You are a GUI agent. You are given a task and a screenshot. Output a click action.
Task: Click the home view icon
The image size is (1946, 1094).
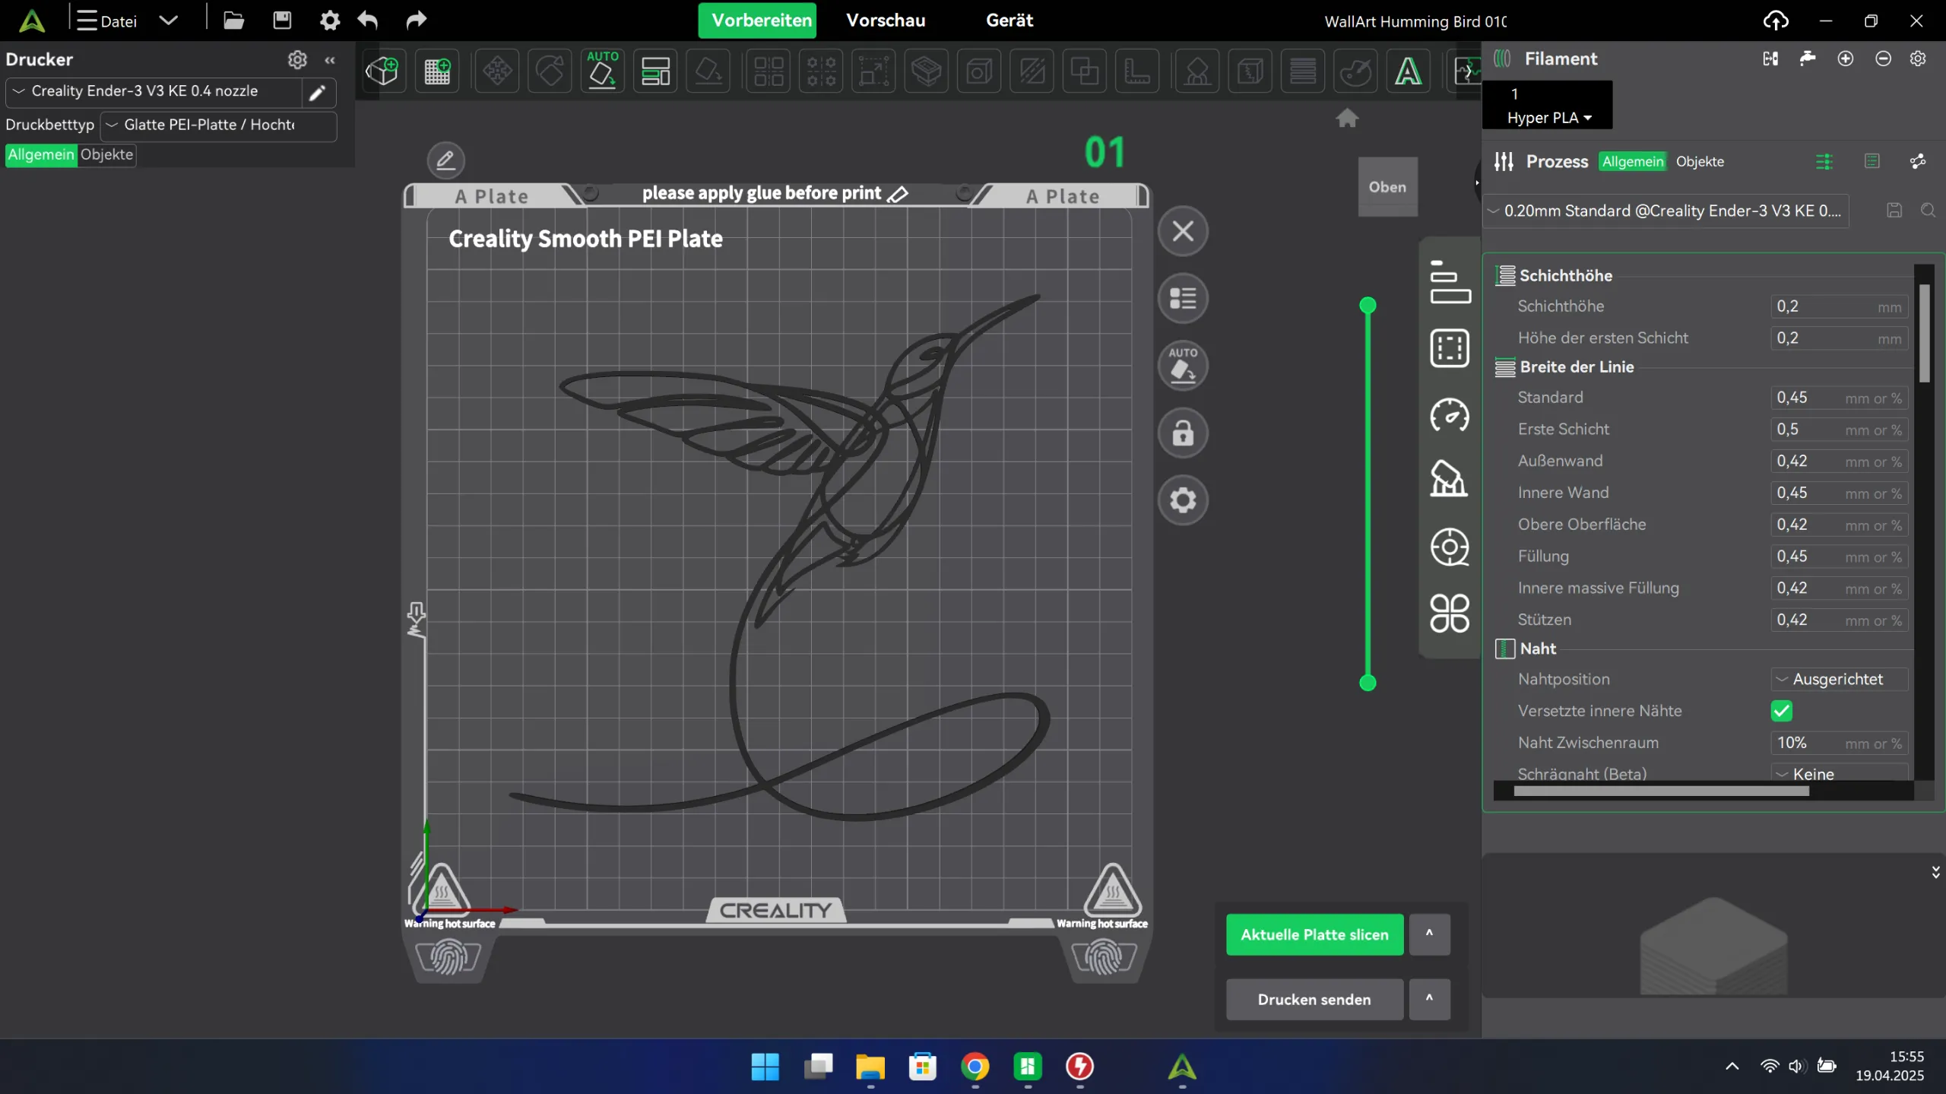[1347, 118]
